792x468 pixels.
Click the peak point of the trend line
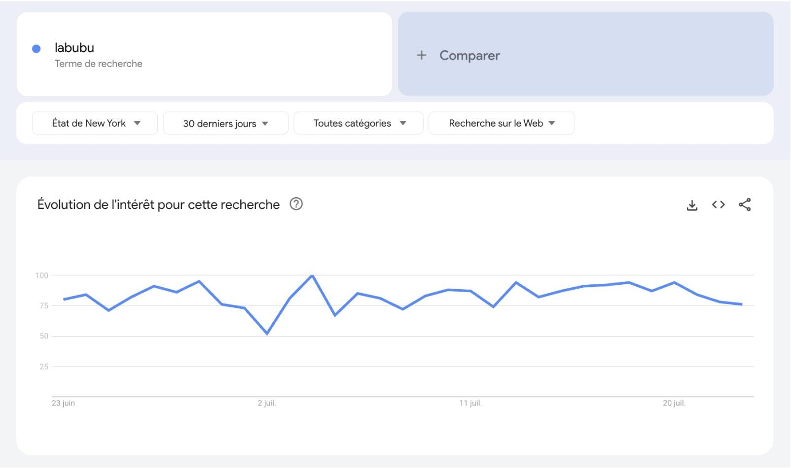[312, 275]
